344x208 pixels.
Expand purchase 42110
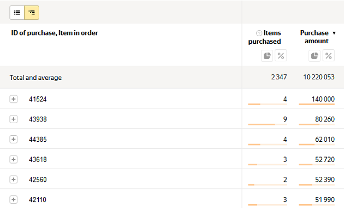[14, 200]
